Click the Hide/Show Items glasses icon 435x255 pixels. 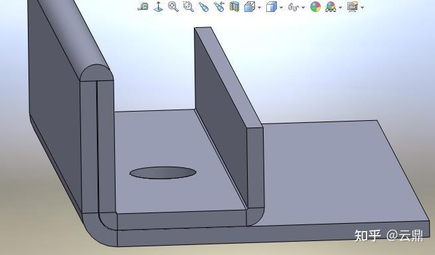pyautogui.click(x=294, y=7)
